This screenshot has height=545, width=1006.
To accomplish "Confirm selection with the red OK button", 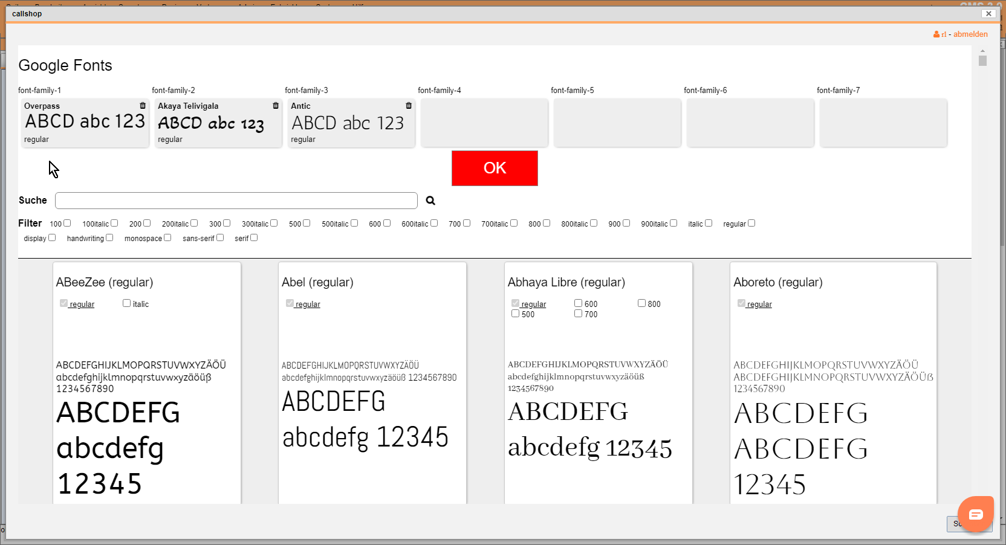I will pyautogui.click(x=495, y=168).
